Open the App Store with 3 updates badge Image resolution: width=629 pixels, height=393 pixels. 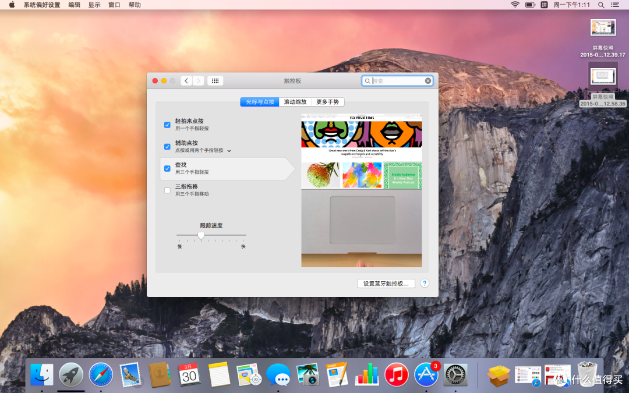point(426,374)
